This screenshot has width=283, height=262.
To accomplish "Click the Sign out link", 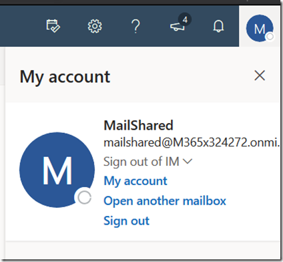I will 126,221.
